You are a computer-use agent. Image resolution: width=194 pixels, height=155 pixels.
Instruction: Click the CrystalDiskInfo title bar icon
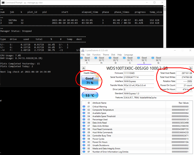[83, 50]
